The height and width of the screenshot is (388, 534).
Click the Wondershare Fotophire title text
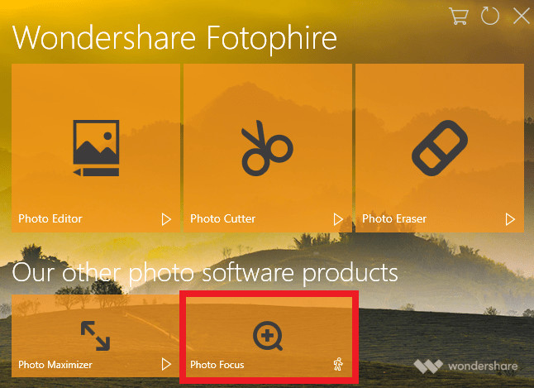click(174, 39)
